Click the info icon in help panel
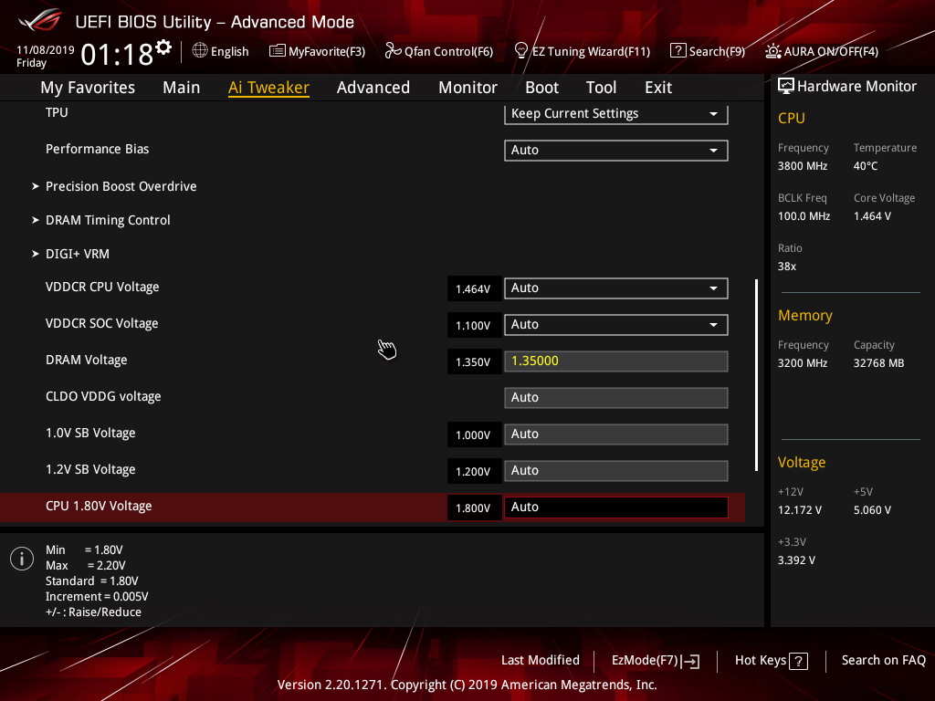935x701 pixels. coord(22,559)
